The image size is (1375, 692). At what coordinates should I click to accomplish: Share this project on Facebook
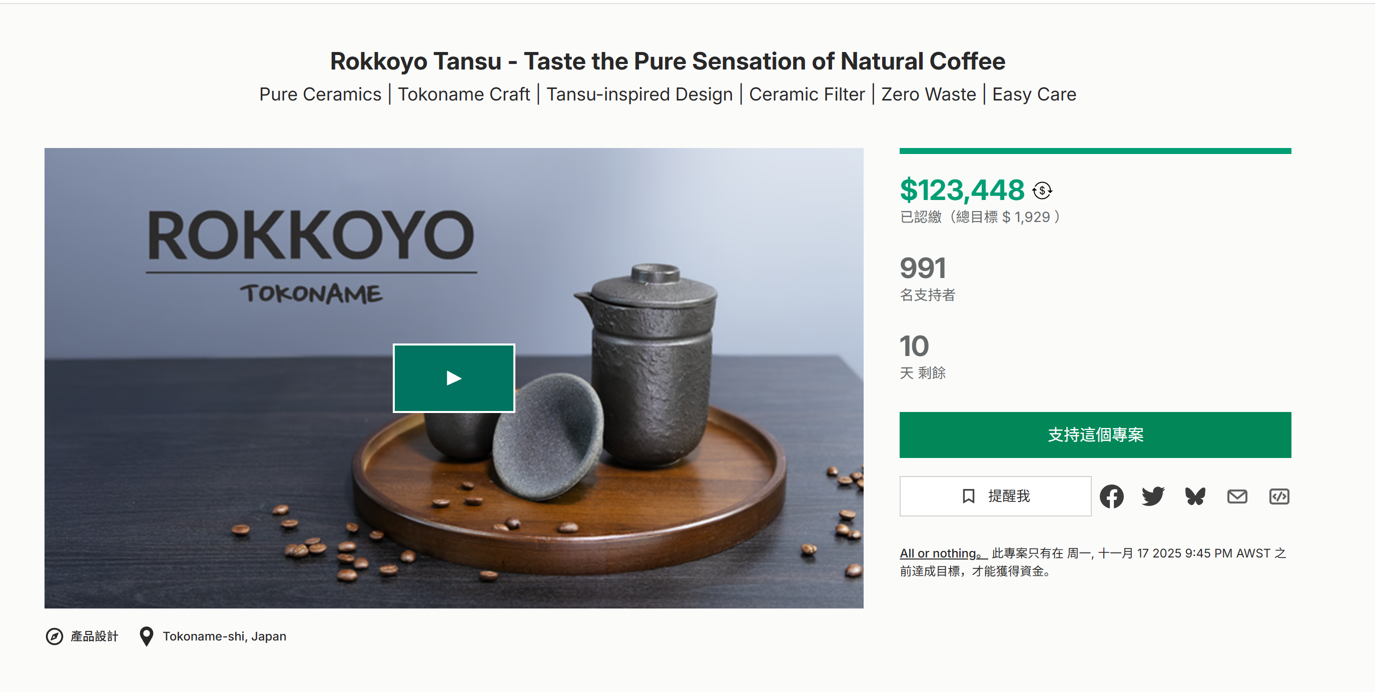pyautogui.click(x=1111, y=496)
